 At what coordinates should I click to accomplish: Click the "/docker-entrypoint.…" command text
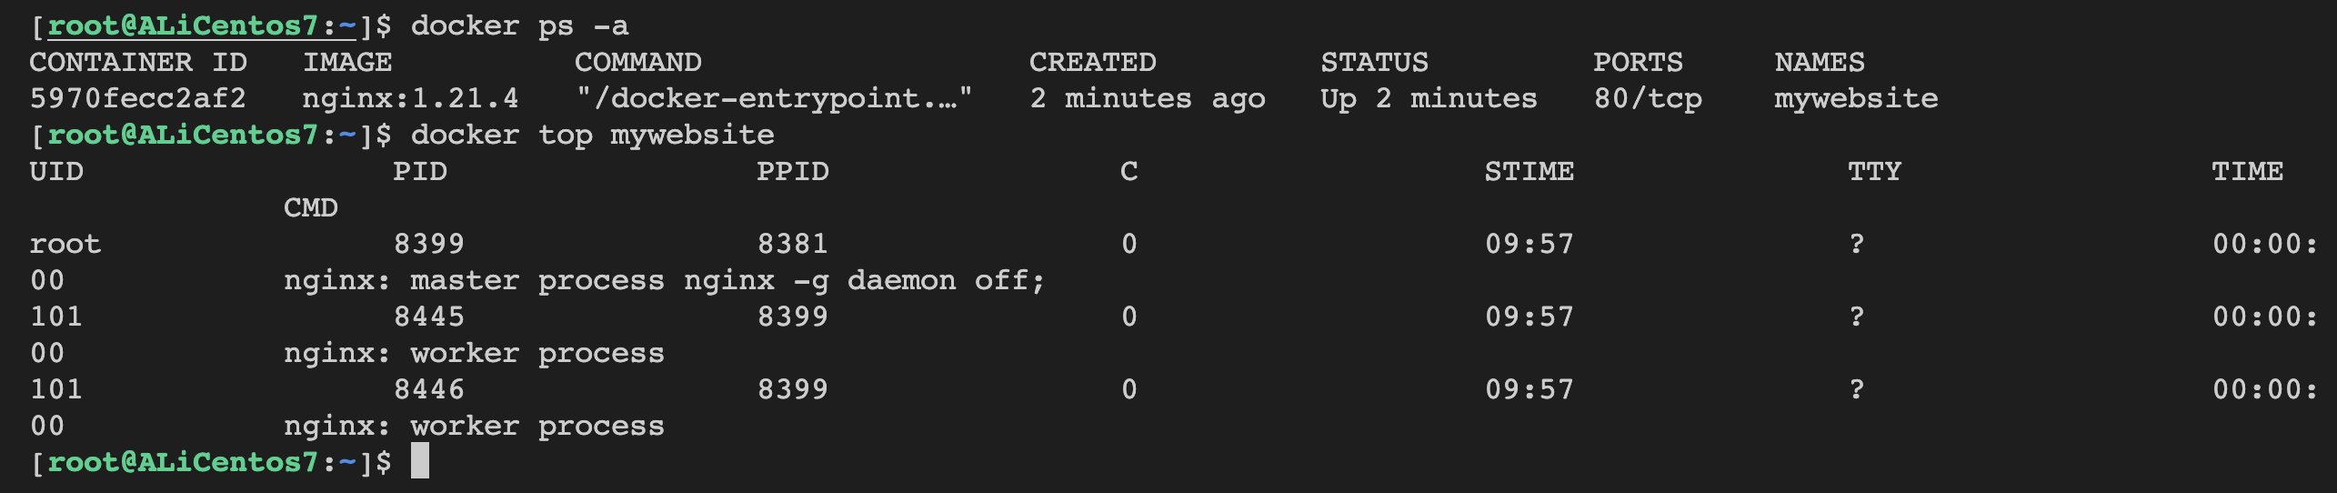click(774, 98)
